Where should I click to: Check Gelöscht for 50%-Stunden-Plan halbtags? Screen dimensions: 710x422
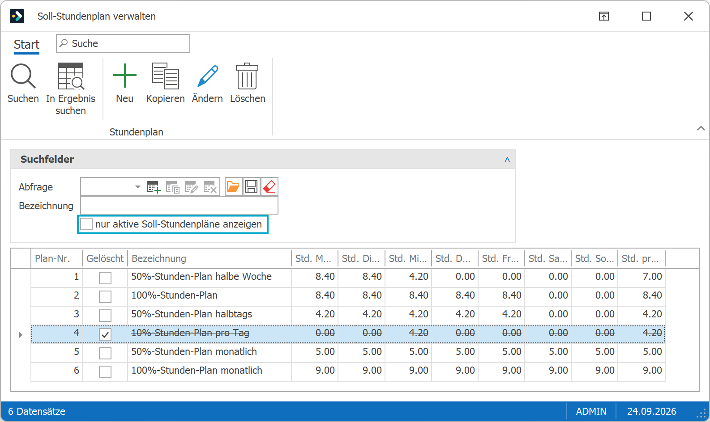105,316
